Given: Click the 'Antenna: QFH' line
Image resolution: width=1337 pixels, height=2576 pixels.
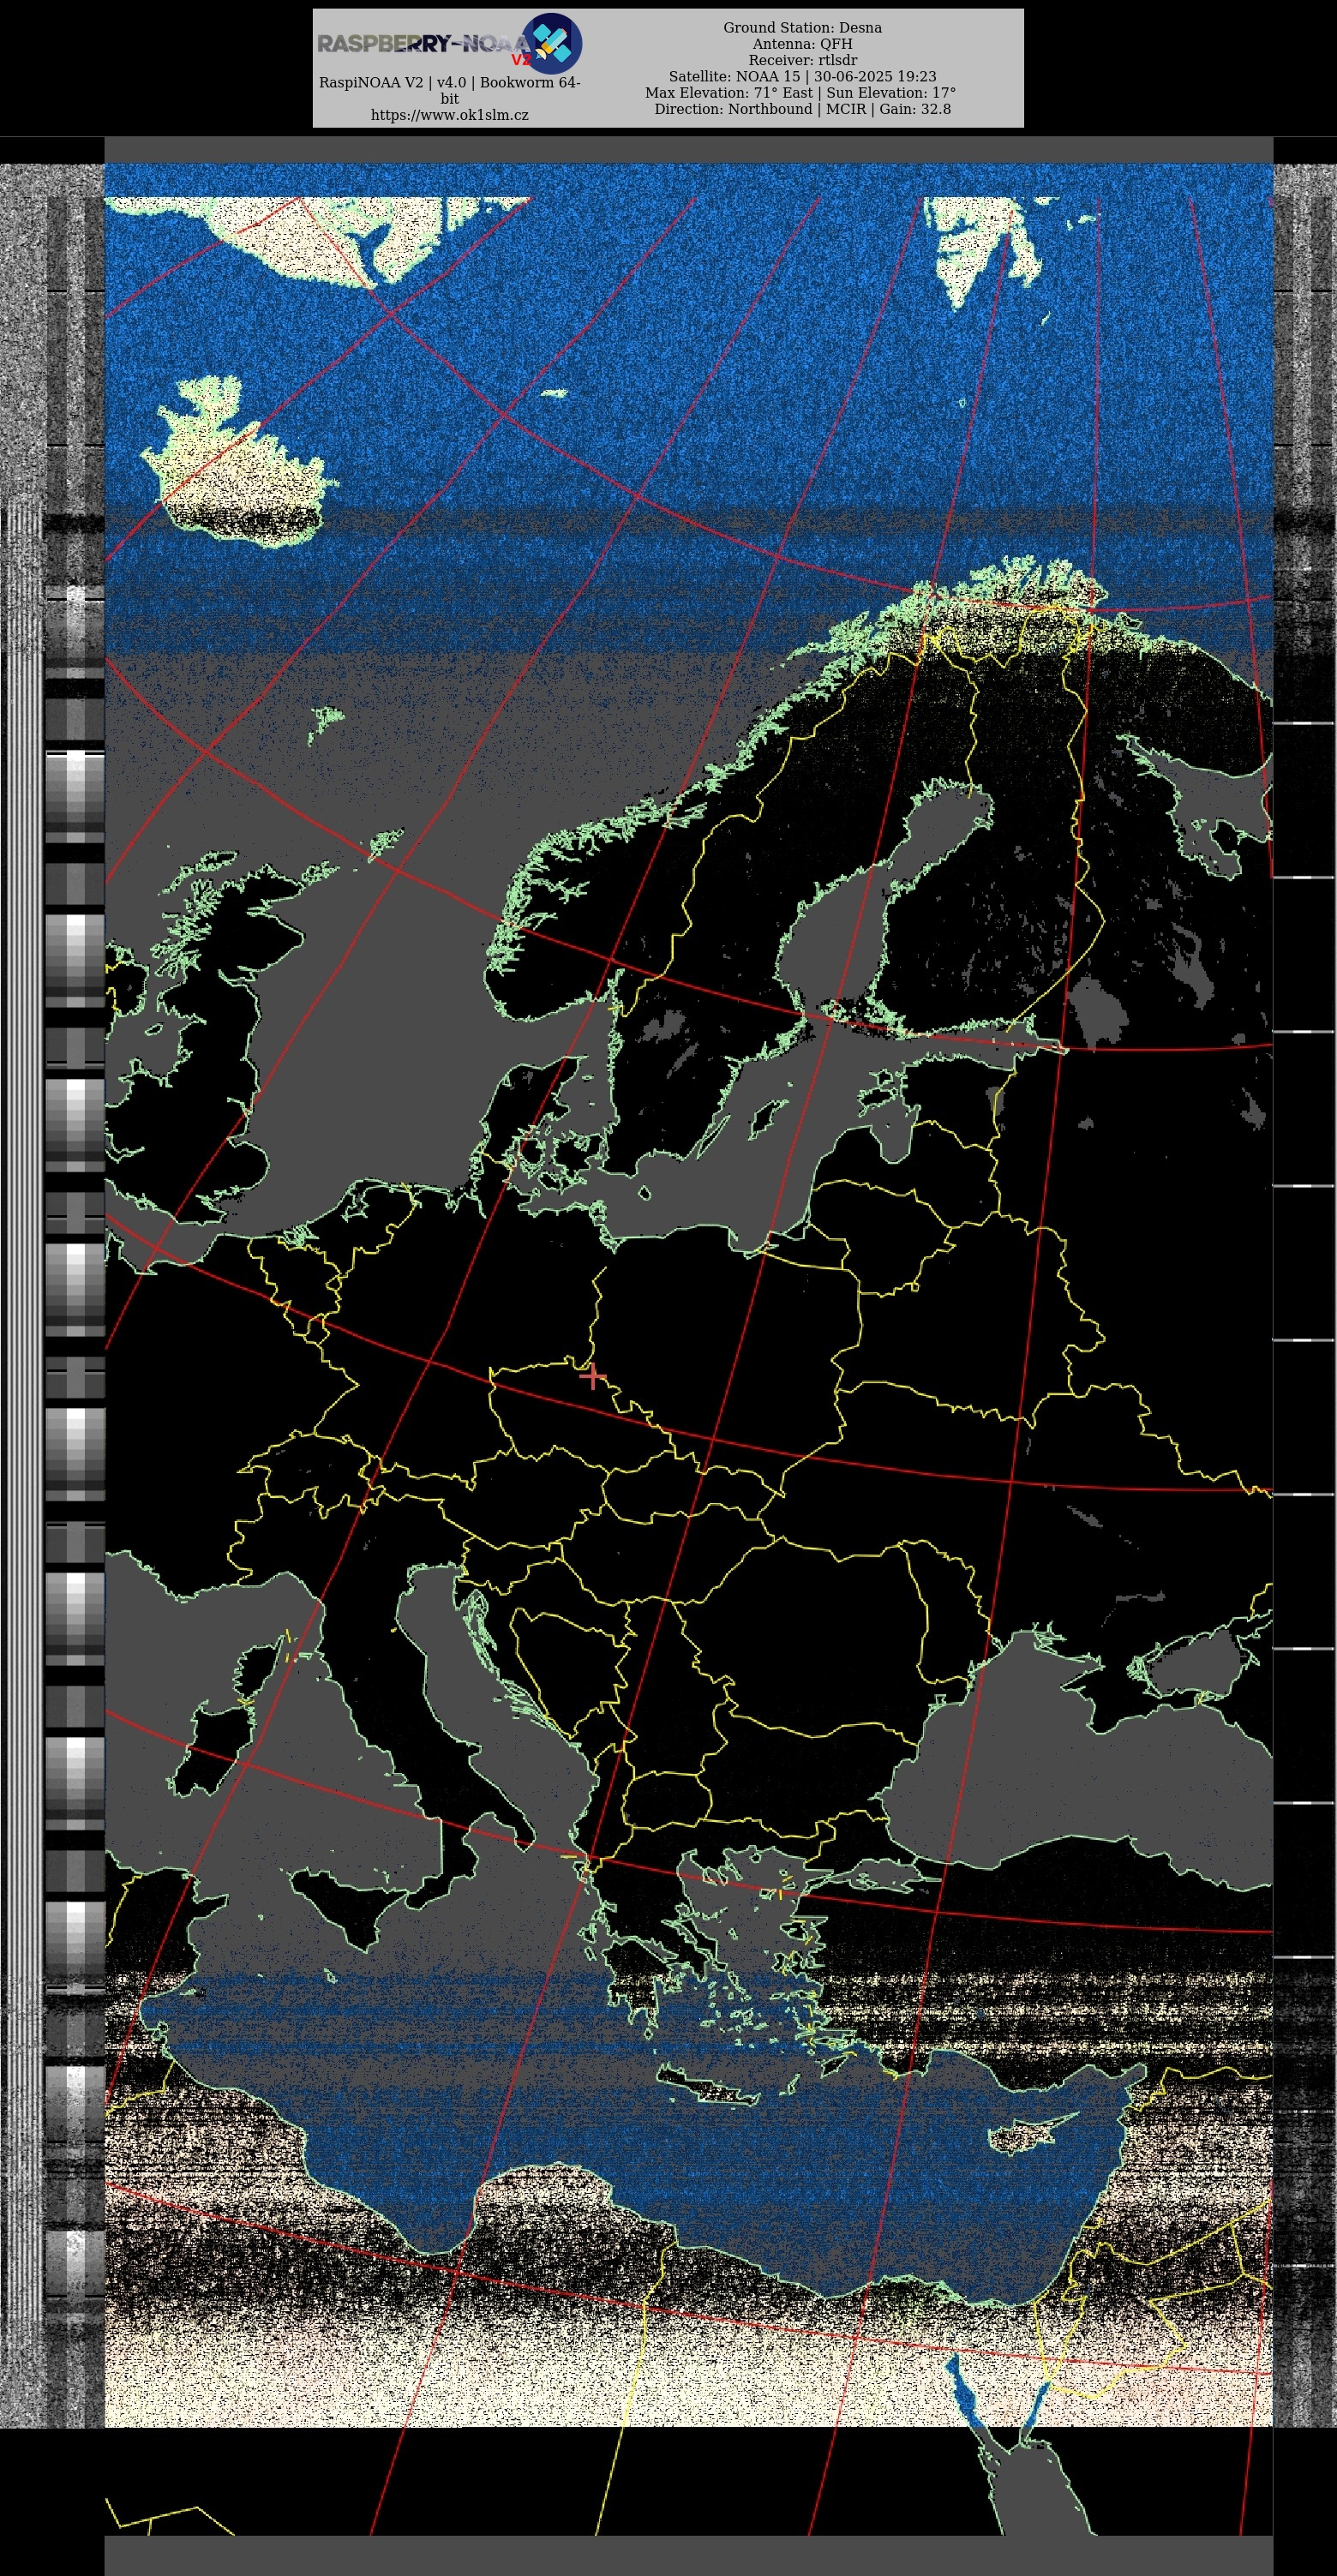Looking at the screenshot, I should (x=803, y=44).
